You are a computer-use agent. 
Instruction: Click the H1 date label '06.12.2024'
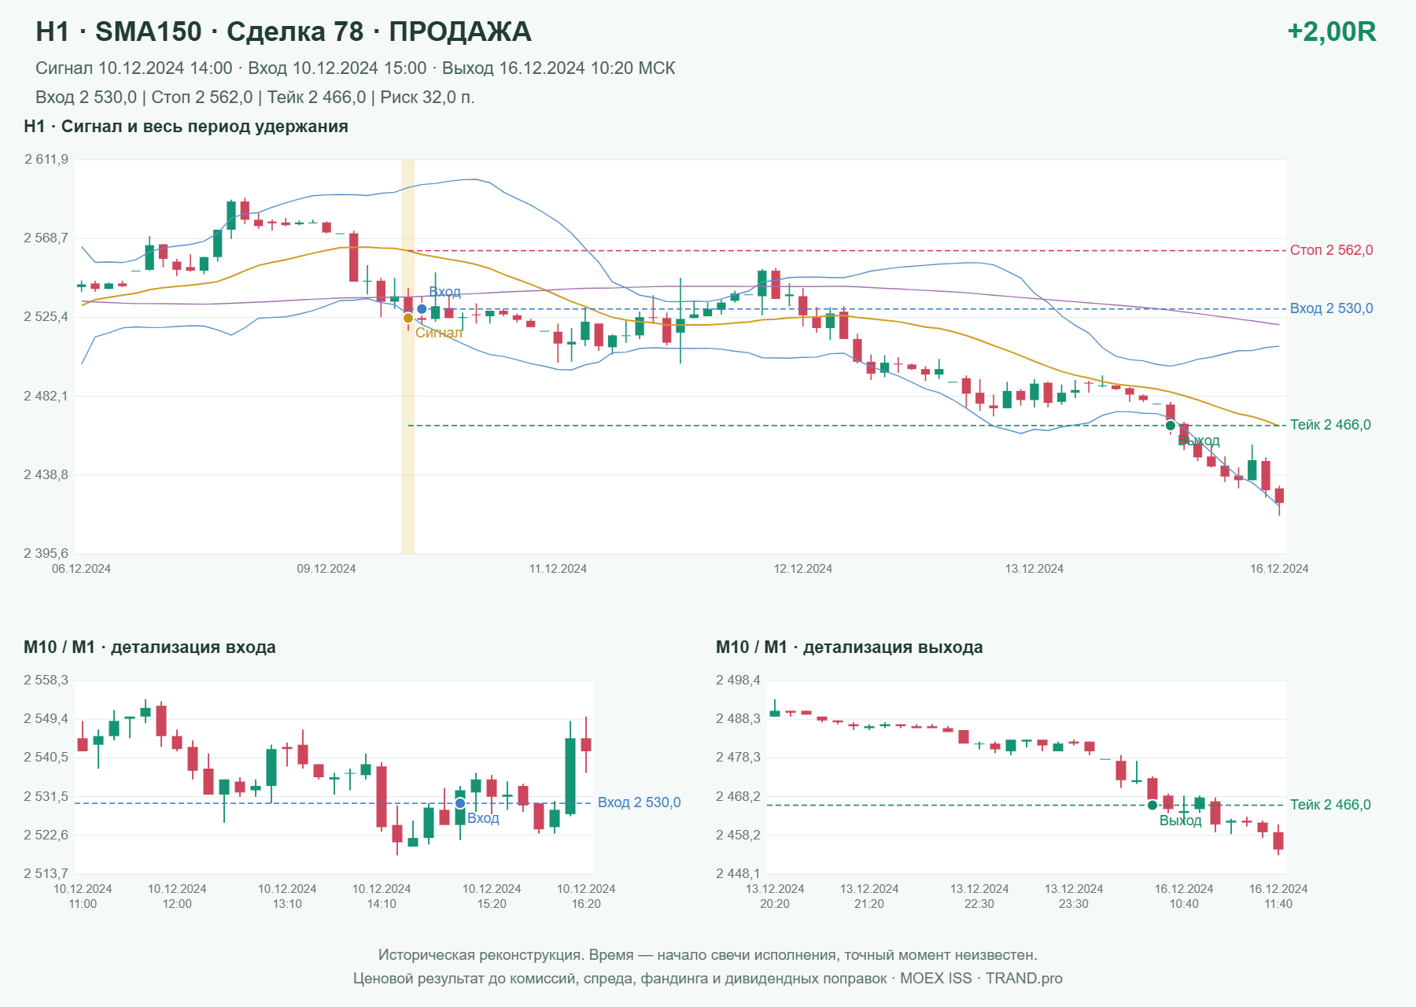pyautogui.click(x=82, y=569)
